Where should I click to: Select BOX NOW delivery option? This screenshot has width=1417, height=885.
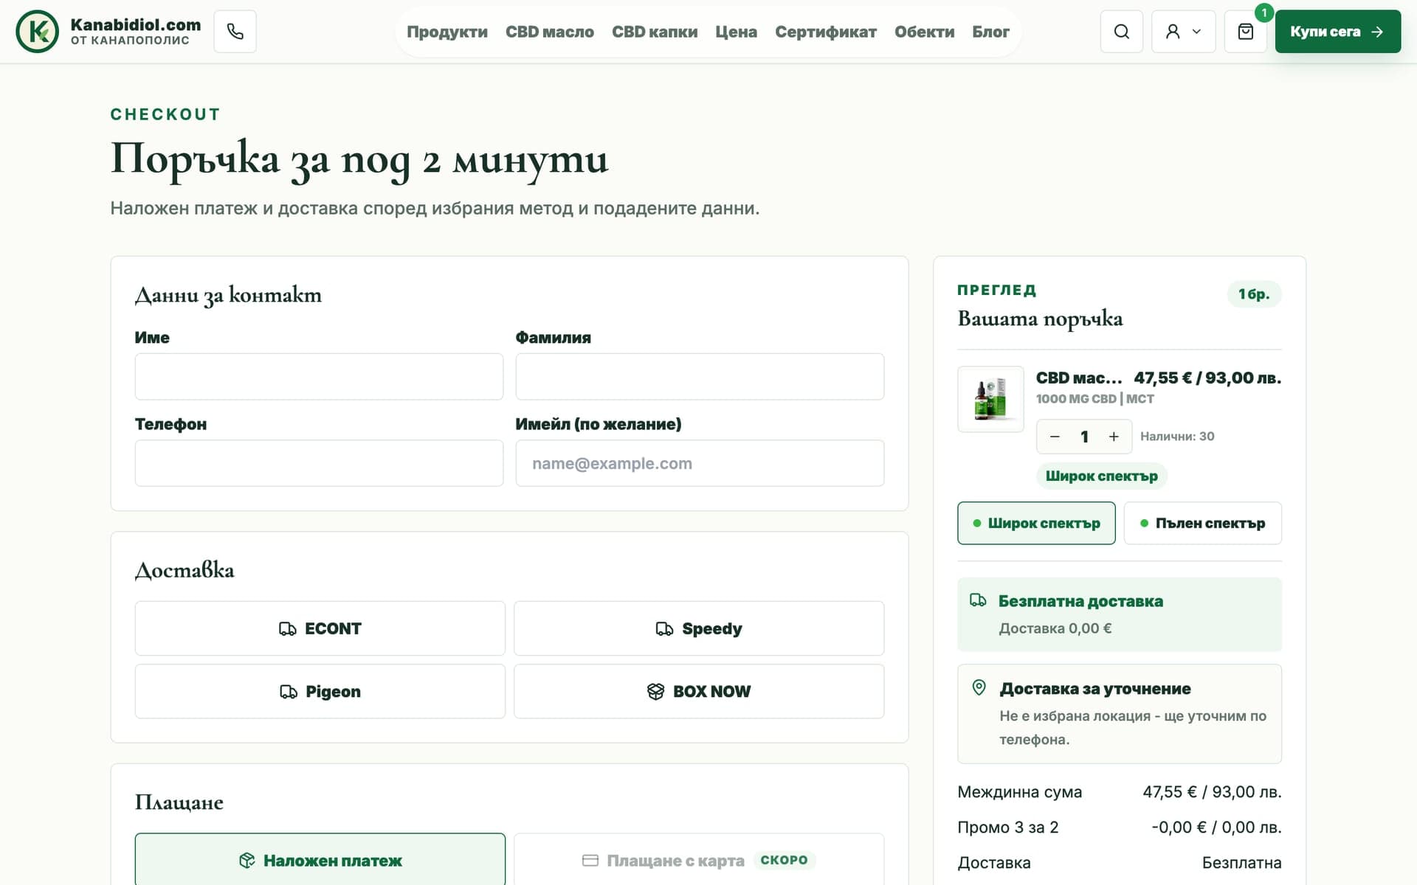[x=699, y=692]
